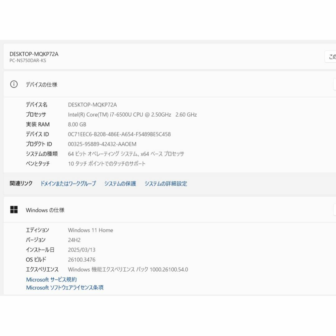The width and height of the screenshot is (336, 336).
Task: Click the デバイス名 value DESKTOP-MQKP72A
Action: (92, 105)
